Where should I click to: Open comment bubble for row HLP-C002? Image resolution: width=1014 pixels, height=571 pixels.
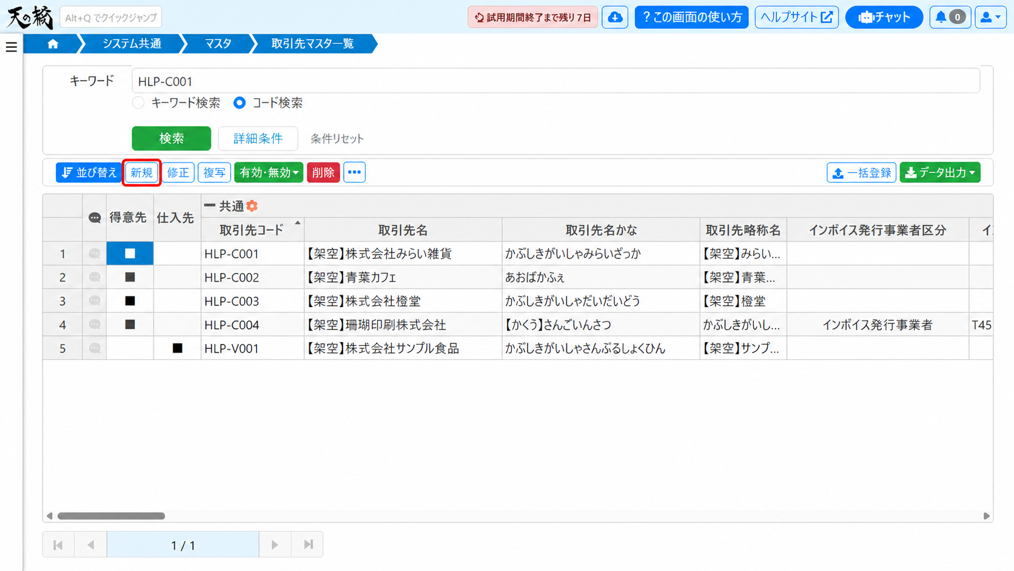pos(95,277)
